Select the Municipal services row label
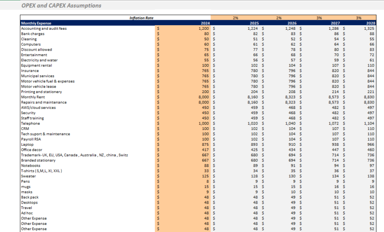 [x=37, y=76]
